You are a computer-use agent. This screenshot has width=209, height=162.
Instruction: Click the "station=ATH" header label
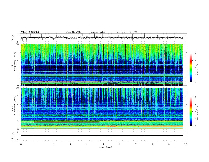point(98,32)
